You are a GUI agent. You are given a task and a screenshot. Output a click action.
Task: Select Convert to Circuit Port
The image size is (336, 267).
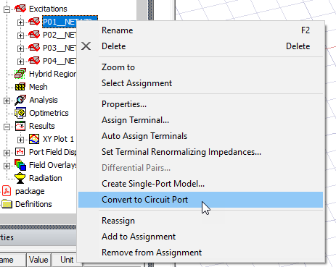click(200, 200)
